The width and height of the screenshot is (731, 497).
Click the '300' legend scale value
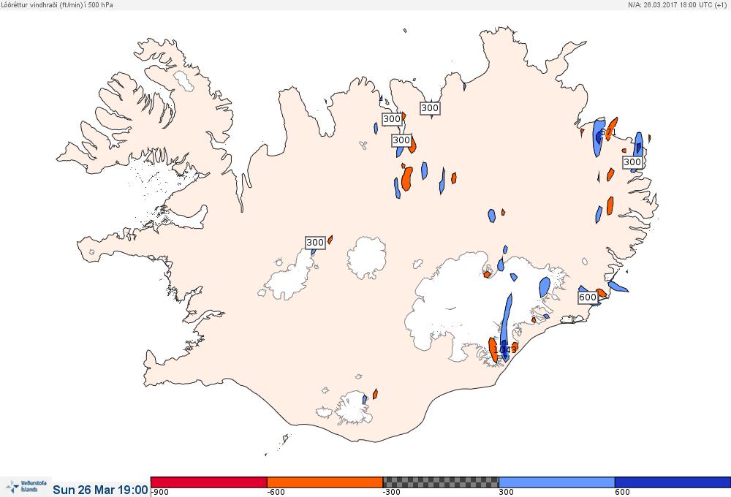coord(507,493)
